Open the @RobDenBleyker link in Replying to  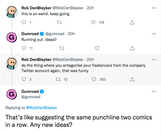coord(41,108)
